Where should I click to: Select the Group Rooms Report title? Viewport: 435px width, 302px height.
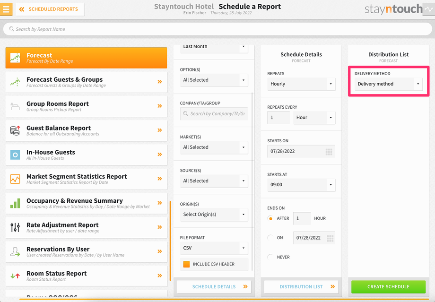coord(57,104)
